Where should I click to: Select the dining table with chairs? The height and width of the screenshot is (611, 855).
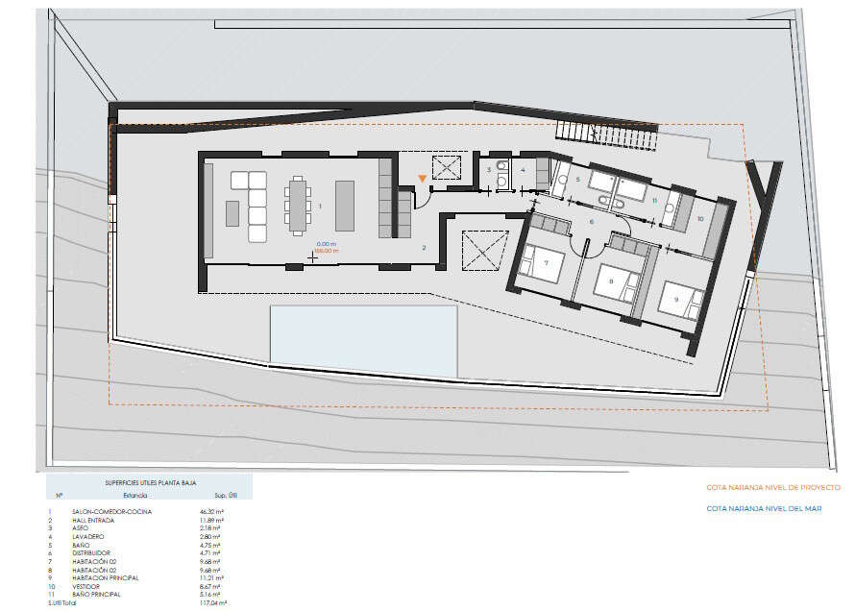298,205
